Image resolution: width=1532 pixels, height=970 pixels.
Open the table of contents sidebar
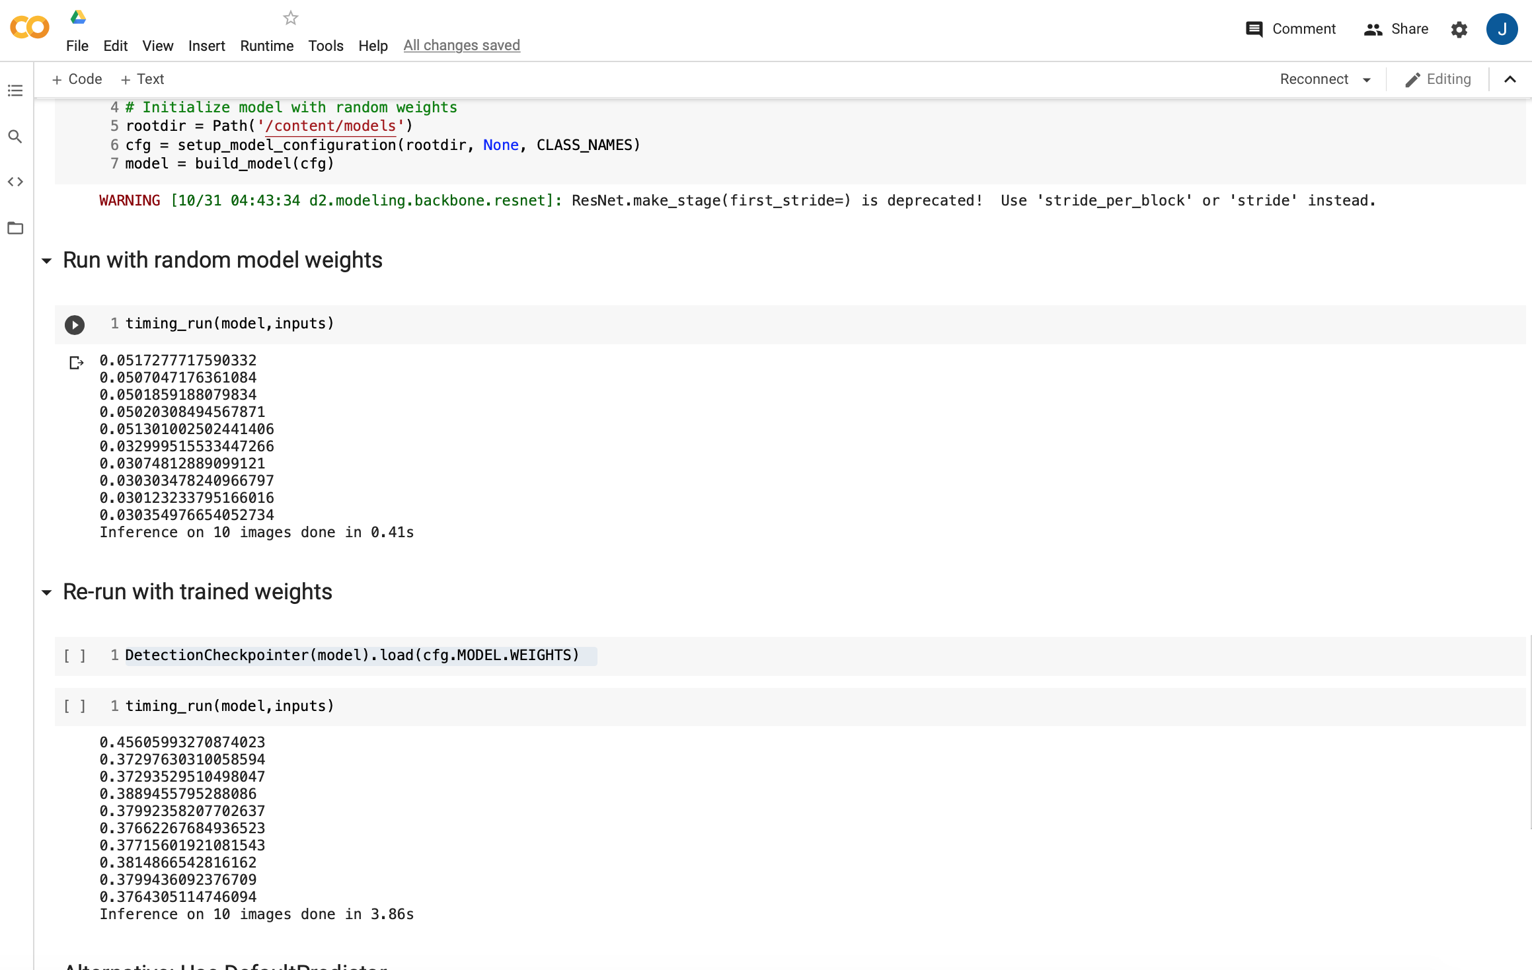pos(15,91)
